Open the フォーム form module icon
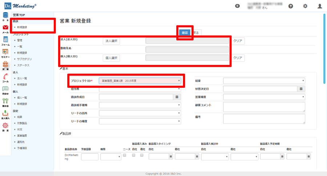The width and height of the screenshot is (327, 176). click(x=5, y=40)
